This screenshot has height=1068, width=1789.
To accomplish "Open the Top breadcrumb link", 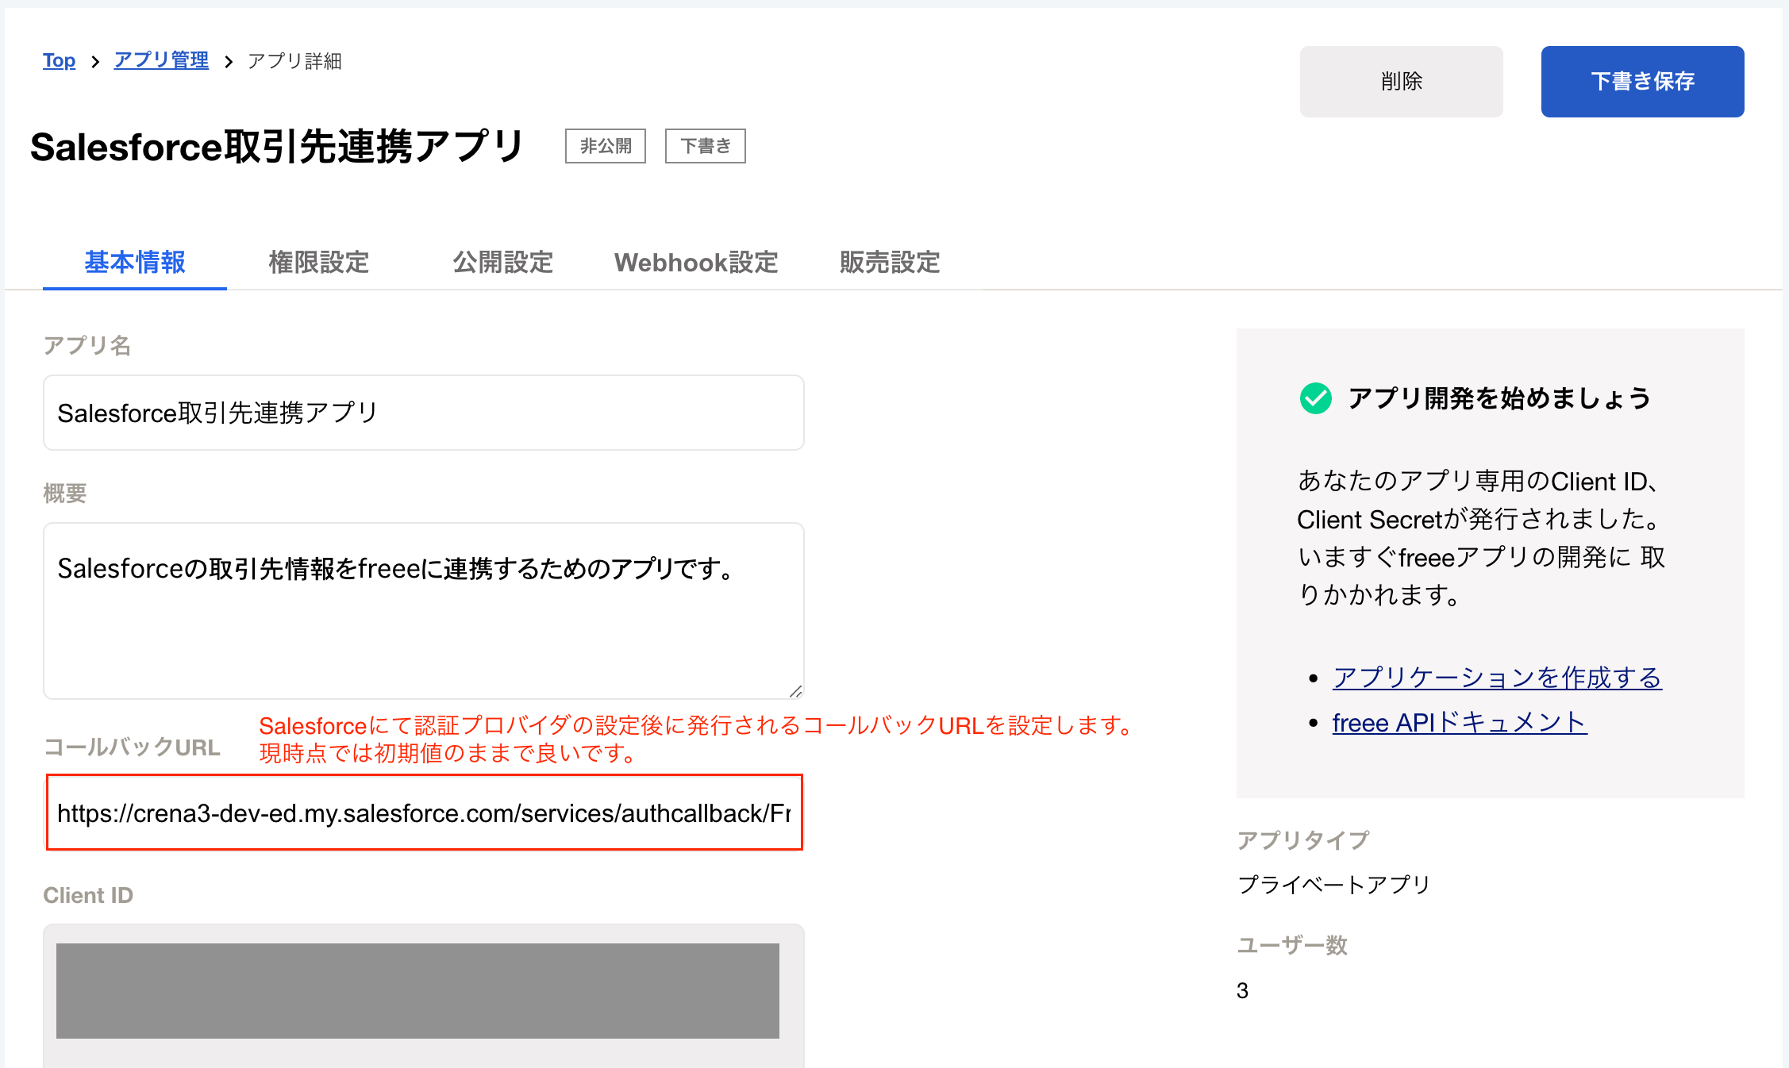I will (x=59, y=60).
